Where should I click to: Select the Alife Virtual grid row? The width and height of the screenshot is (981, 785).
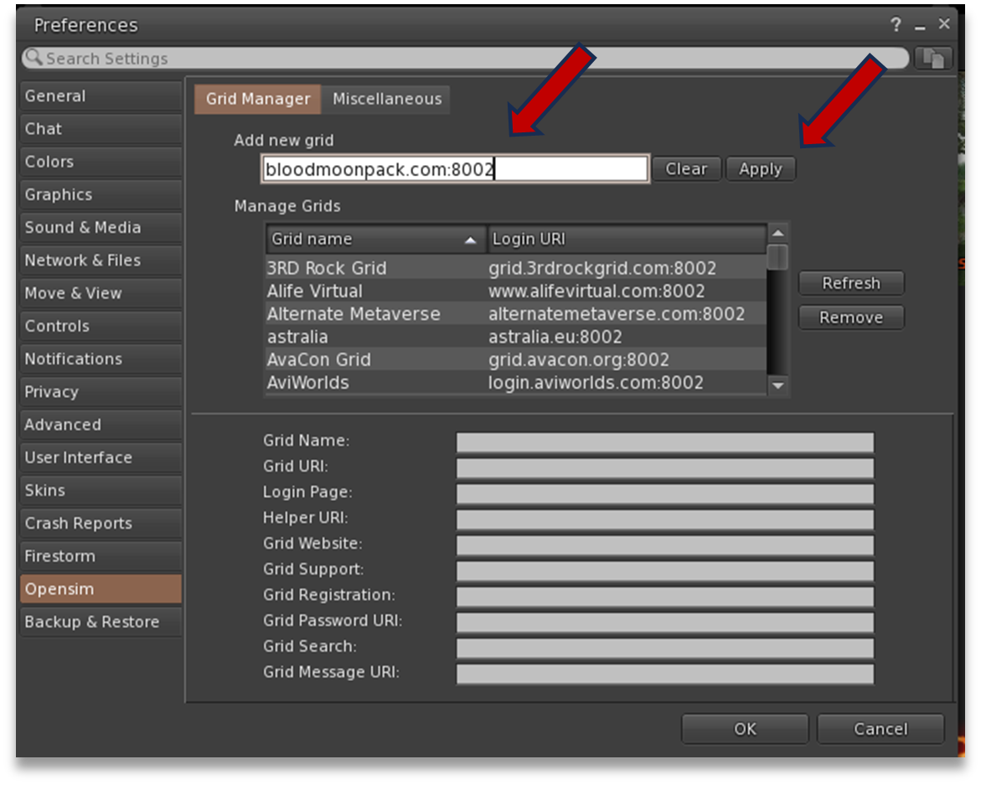(515, 292)
